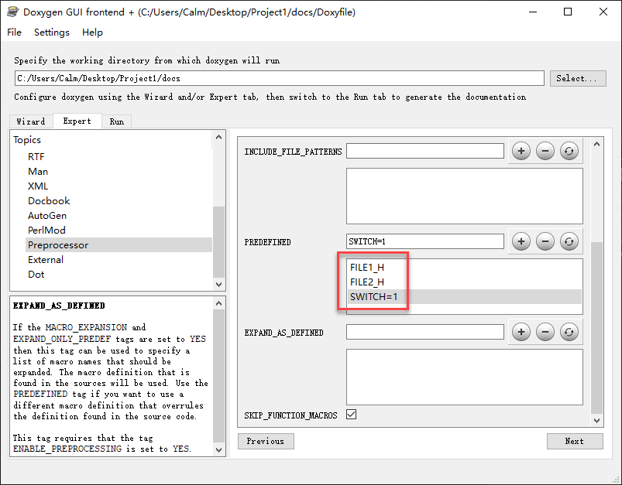Viewport: 622px width, 485px height.
Task: Select the PerlMod topic
Action: click(x=46, y=231)
